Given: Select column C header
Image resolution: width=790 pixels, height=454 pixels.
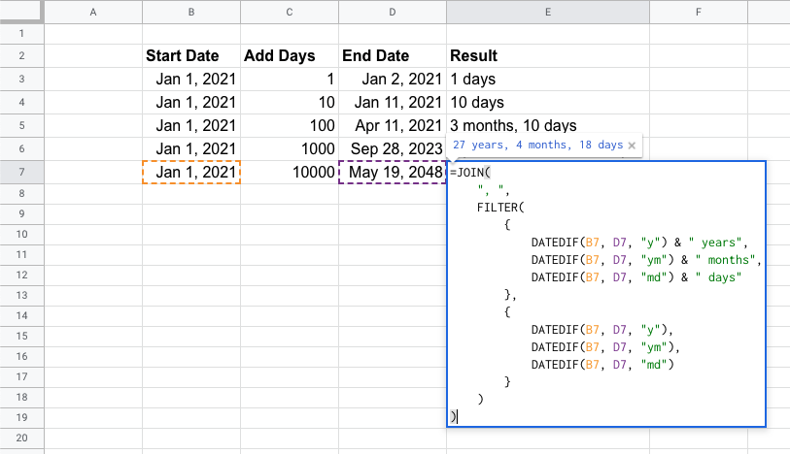Looking at the screenshot, I should (x=290, y=12).
